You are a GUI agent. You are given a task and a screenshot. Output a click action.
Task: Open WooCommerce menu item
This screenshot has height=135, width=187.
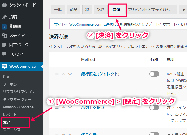(22, 66)
